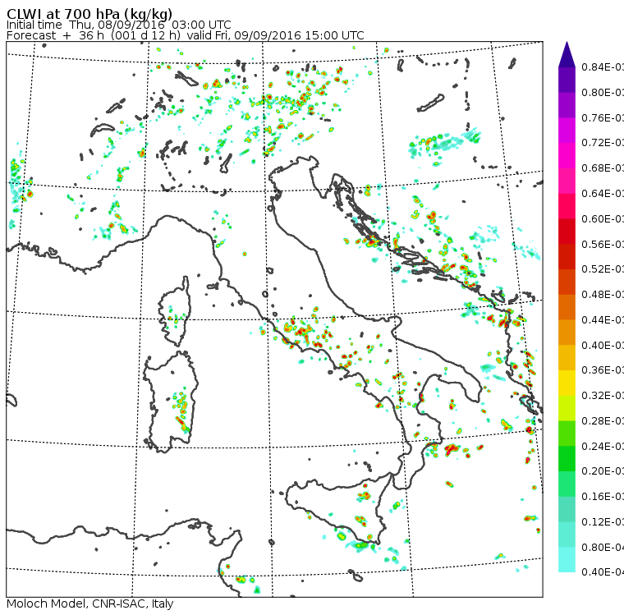This screenshot has height=615, width=624.
Task: Pick the lime band between 0.32E-03 and 0.28E-03
Action: tap(567, 408)
